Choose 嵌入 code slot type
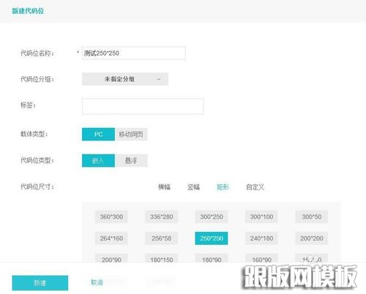The image size is (366, 294). (98, 161)
